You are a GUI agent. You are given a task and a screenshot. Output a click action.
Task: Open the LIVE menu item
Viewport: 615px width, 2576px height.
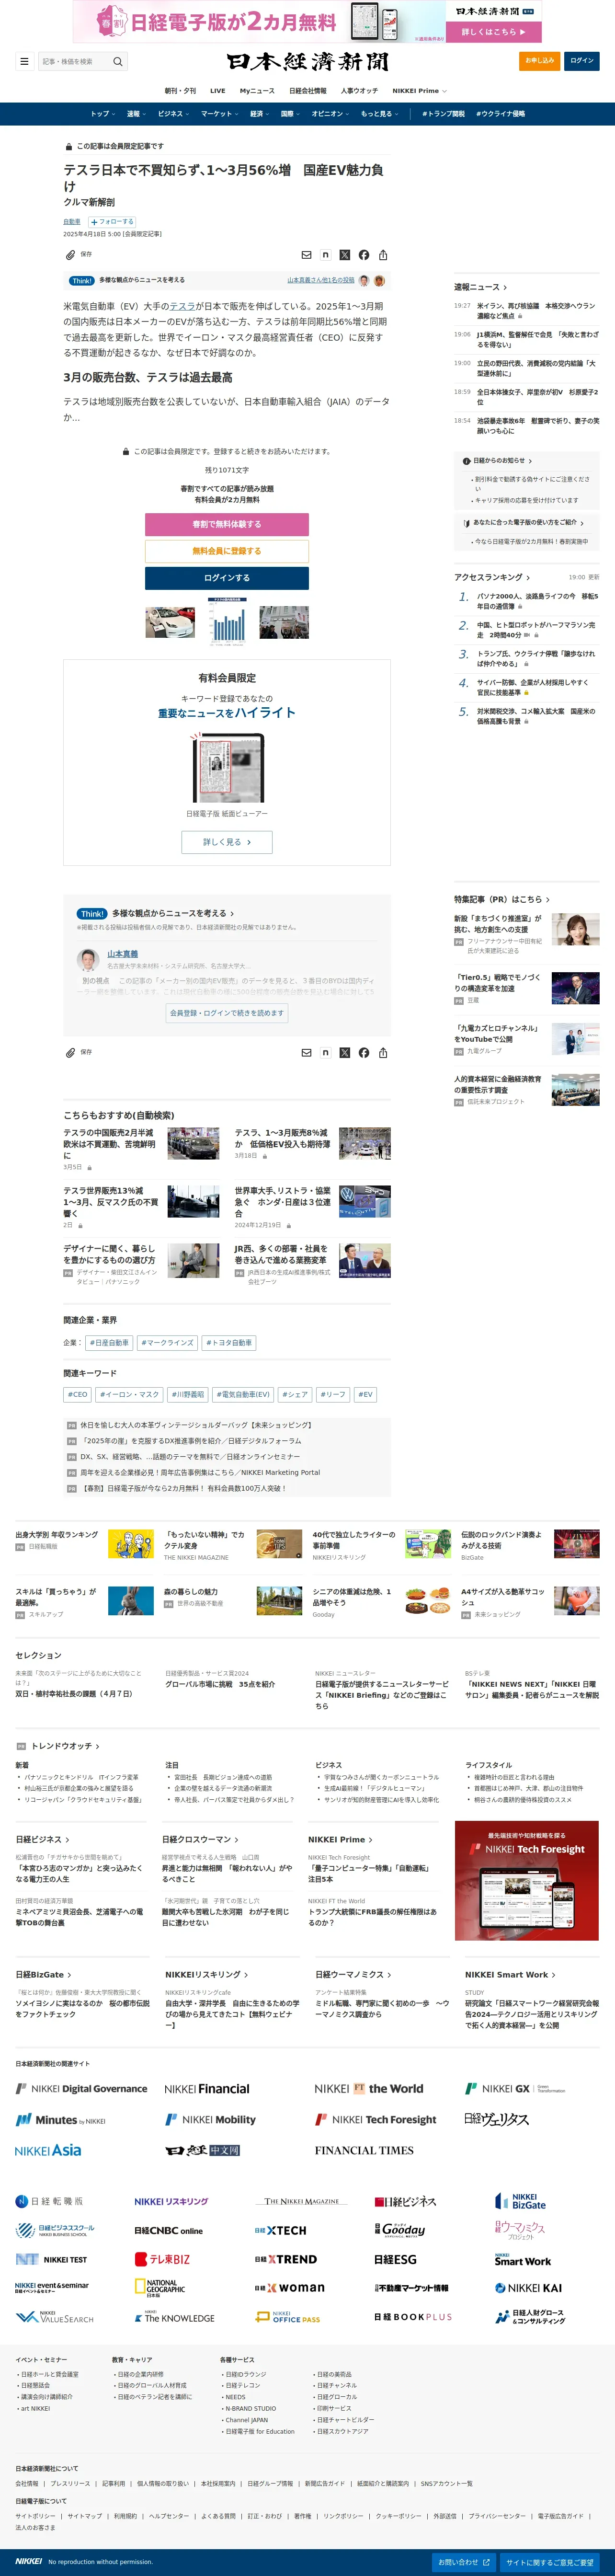coord(218,91)
